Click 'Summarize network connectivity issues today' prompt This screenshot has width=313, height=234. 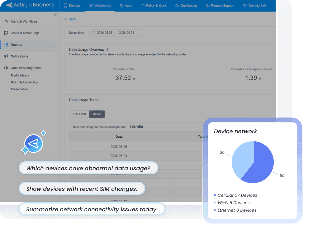[x=92, y=209]
